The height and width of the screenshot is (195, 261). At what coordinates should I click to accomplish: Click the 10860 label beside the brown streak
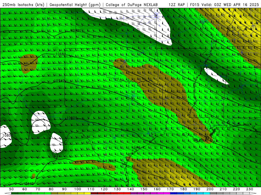point(111,161)
